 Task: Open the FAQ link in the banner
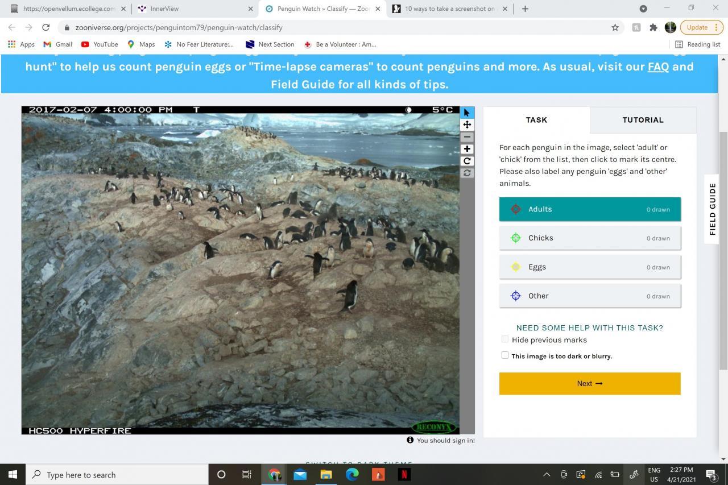pyautogui.click(x=658, y=67)
